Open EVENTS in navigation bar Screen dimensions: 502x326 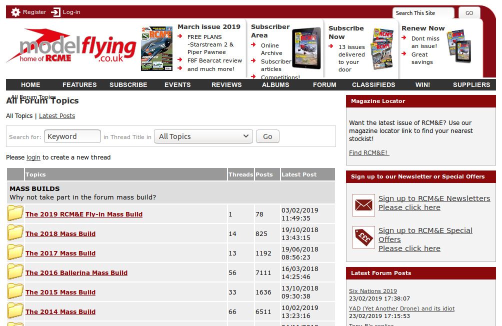click(177, 85)
